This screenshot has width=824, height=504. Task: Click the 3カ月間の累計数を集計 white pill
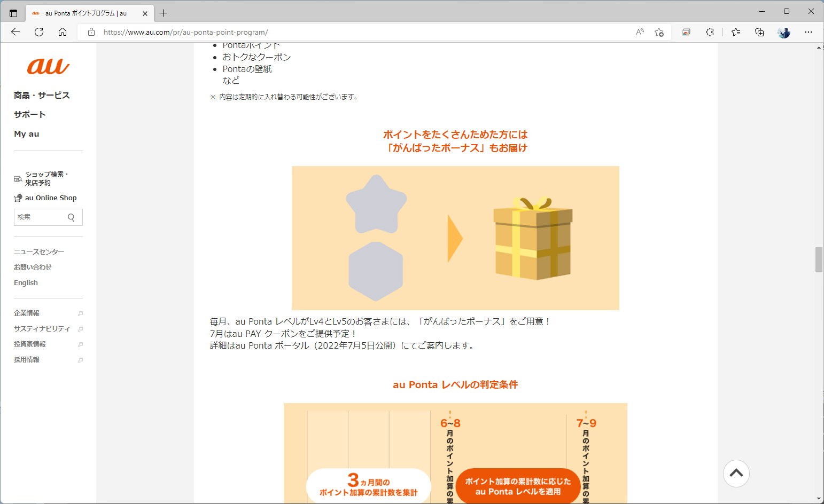pos(369,486)
